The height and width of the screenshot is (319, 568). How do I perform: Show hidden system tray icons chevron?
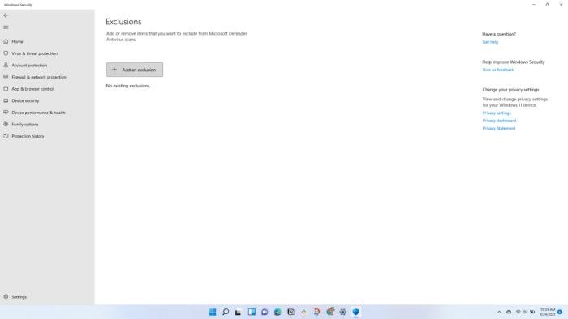point(499,313)
